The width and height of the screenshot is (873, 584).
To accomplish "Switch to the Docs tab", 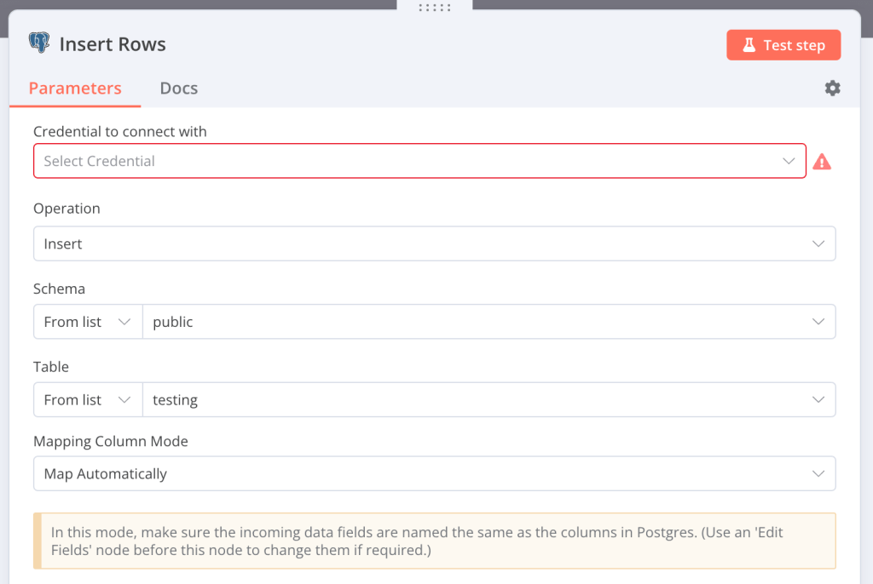I will click(x=178, y=88).
